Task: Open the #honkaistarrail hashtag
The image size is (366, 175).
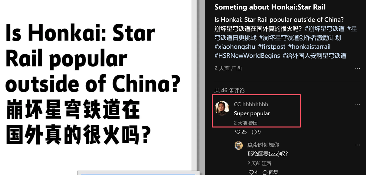Action: (x=309, y=46)
